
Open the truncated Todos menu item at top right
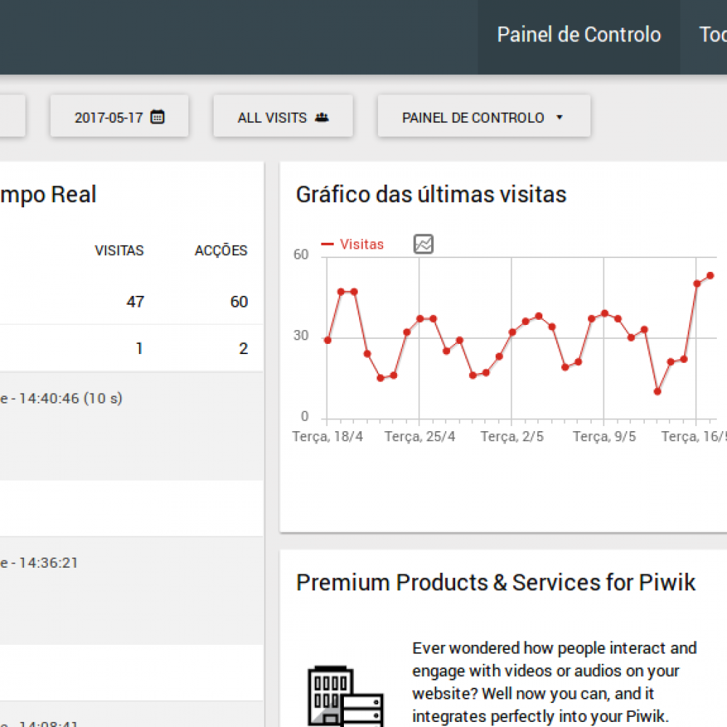click(713, 35)
